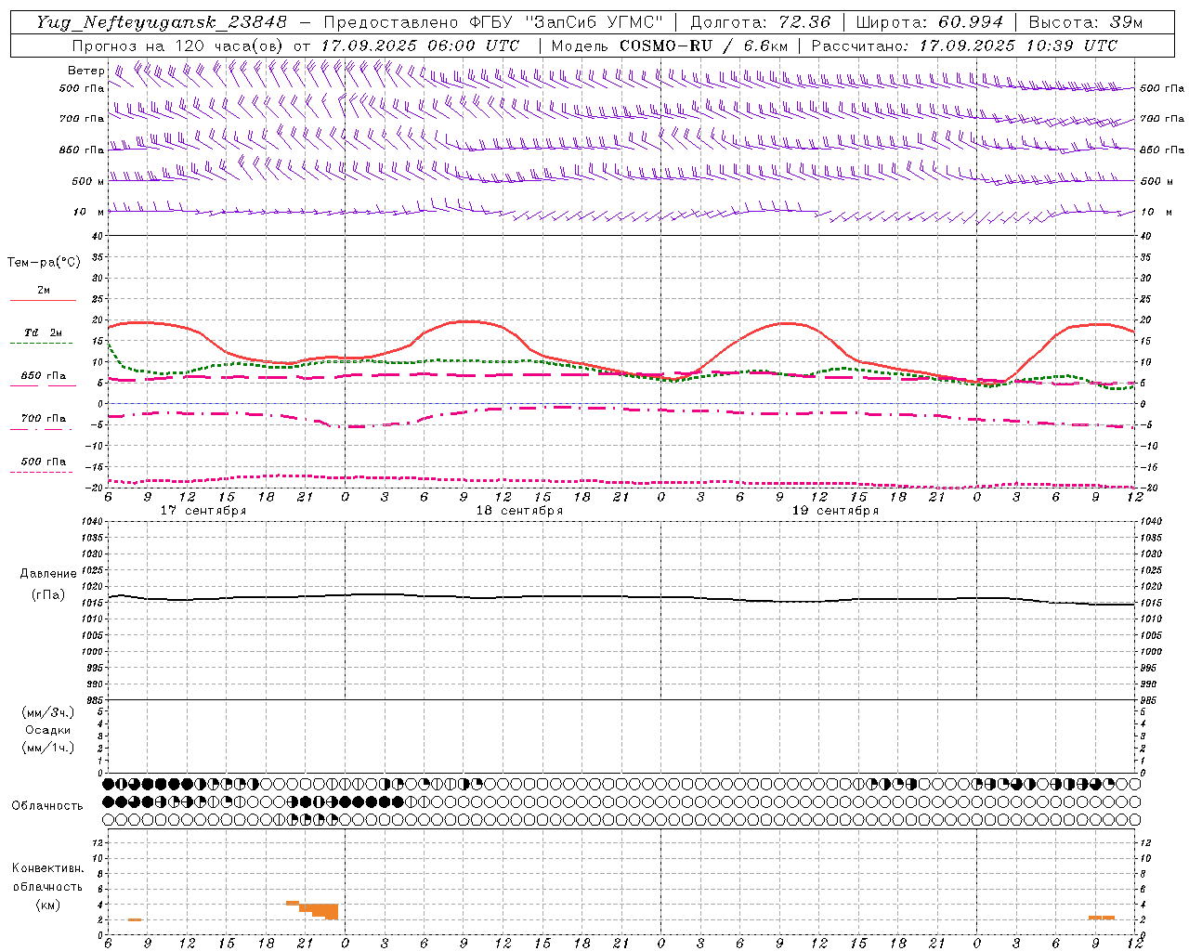Click the 19 сентября date label

point(835,511)
